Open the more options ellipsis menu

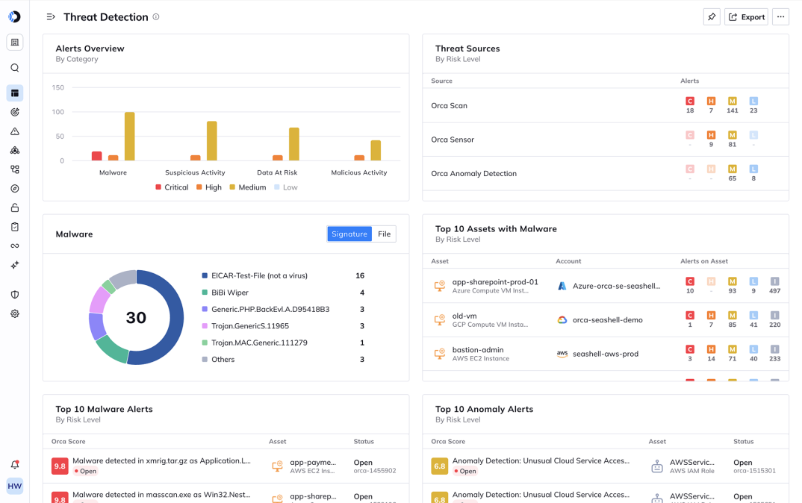click(x=780, y=17)
